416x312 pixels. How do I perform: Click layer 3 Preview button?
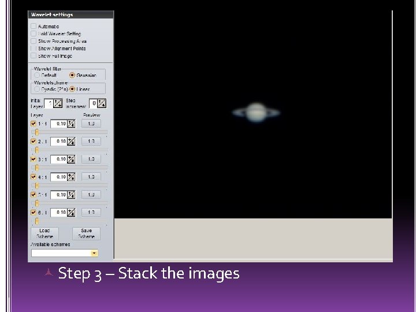tap(91, 159)
